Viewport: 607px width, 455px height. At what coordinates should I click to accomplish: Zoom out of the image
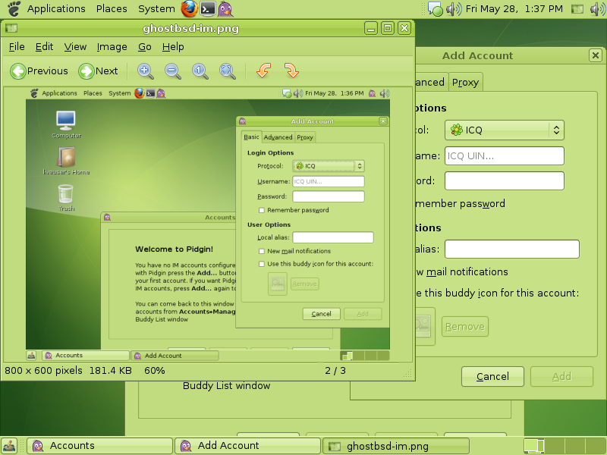pos(173,71)
